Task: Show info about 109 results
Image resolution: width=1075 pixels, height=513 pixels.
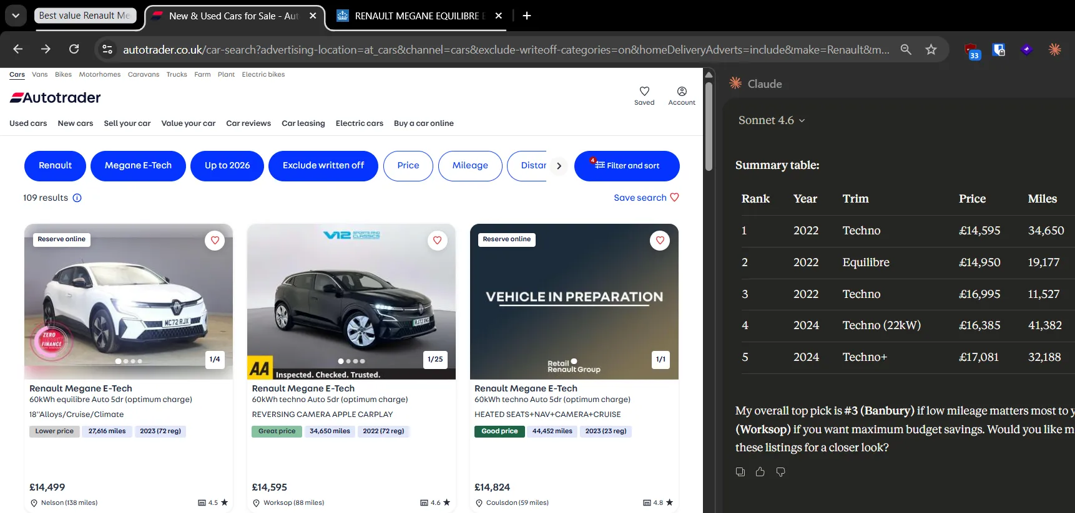Action: [x=77, y=198]
